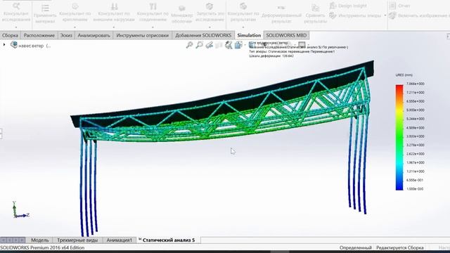Click the URES (mm) legend title
Viewport: 450px width, 253px height.
[404, 75]
